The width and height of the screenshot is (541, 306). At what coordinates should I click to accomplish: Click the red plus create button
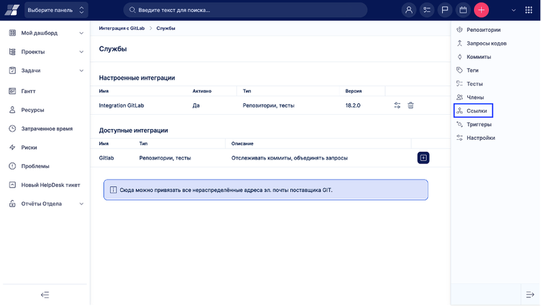click(481, 10)
